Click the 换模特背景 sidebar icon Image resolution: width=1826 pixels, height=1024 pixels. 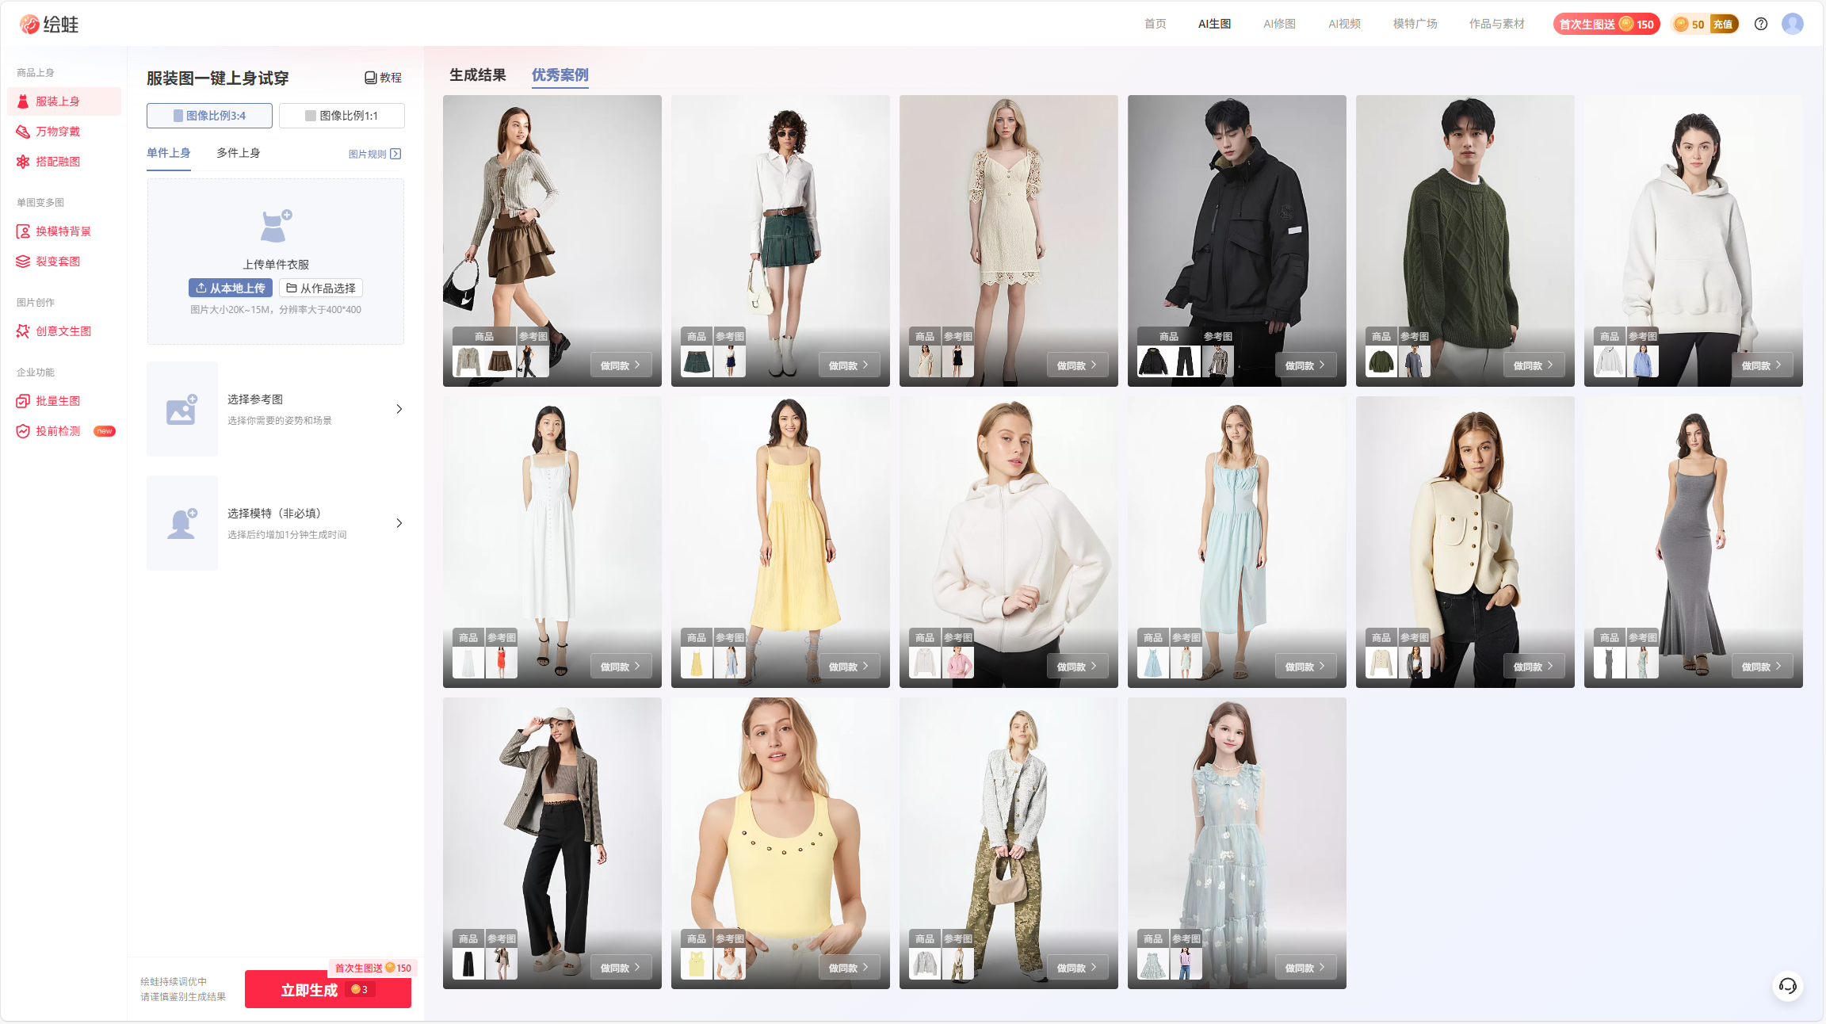pos(23,231)
